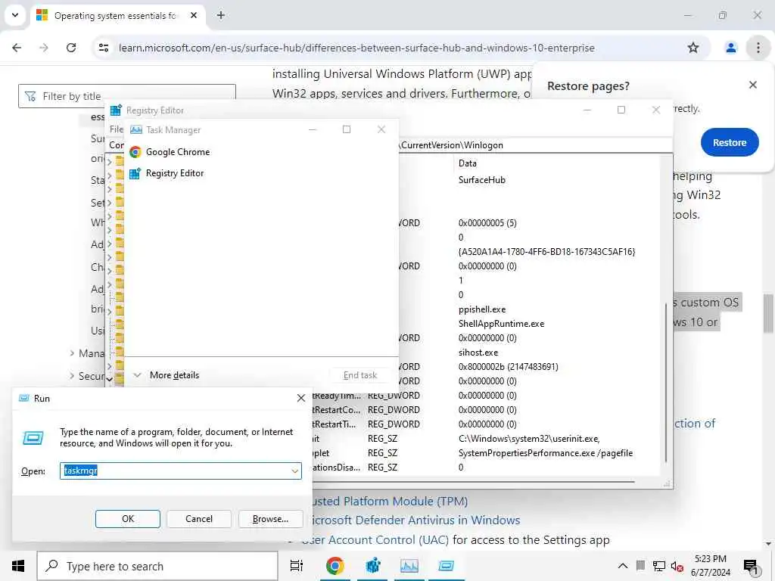Select SystemPropertiesPerformance.exe /pagefile entry
The width and height of the screenshot is (775, 581).
545,452
